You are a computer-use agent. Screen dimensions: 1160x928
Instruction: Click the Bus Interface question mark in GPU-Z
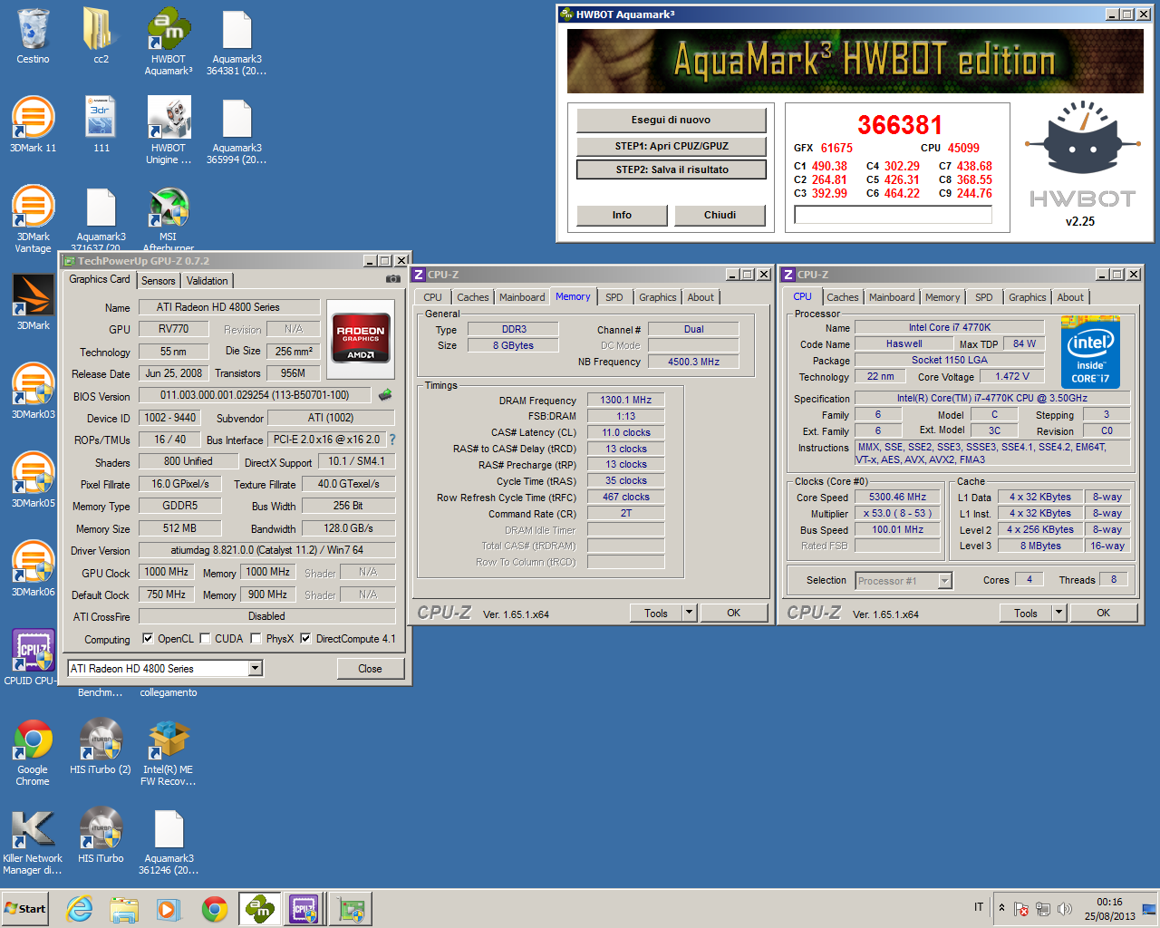[392, 440]
